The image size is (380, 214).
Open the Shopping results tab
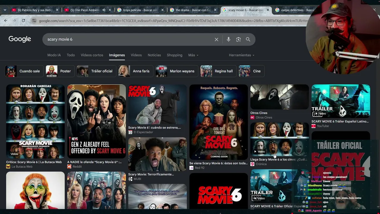point(175,55)
